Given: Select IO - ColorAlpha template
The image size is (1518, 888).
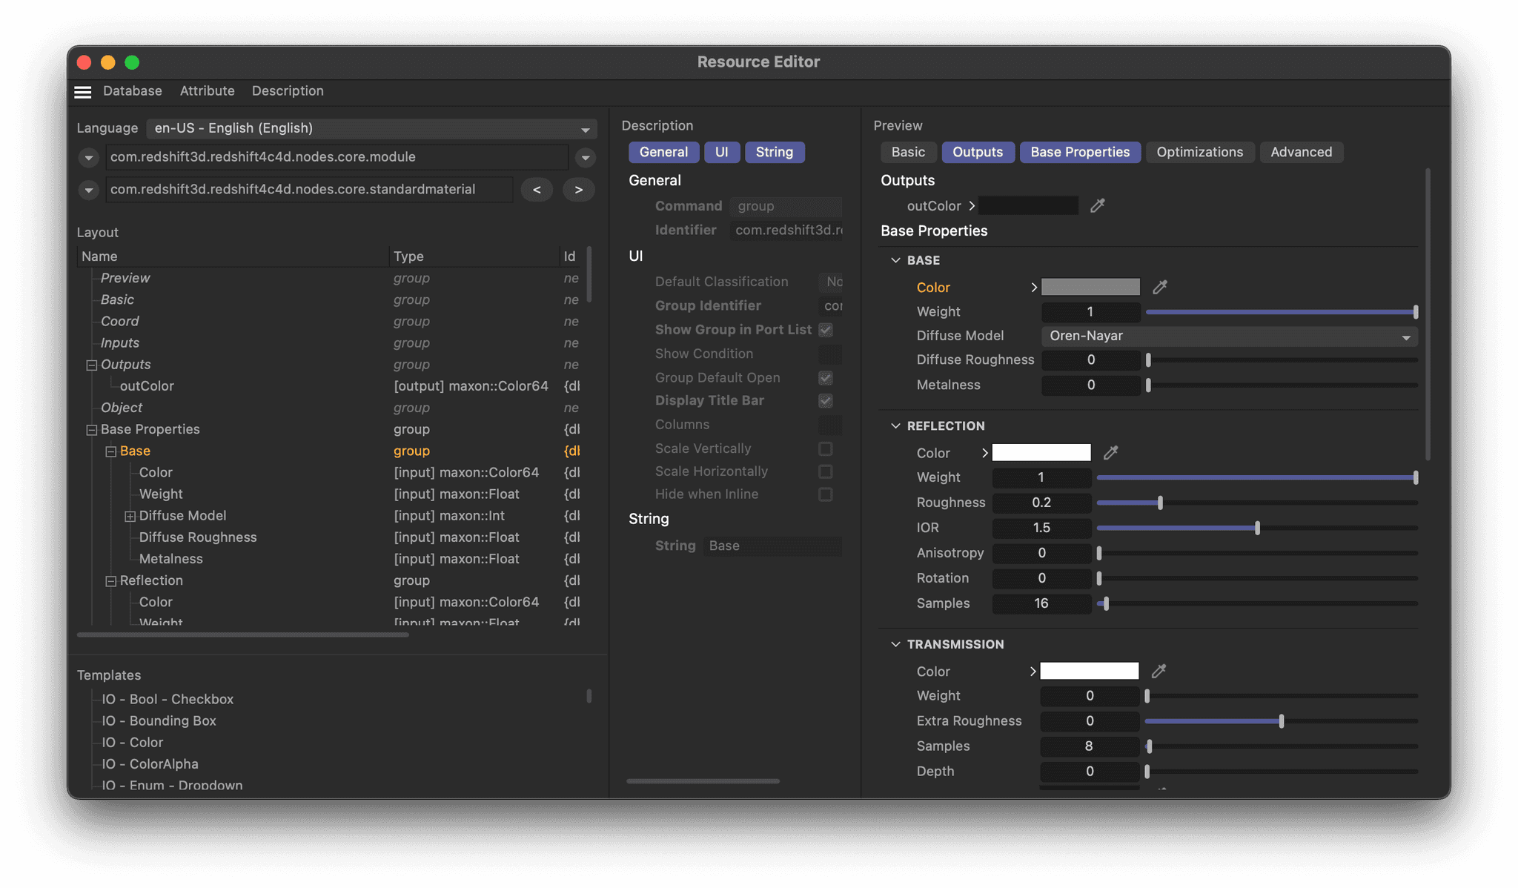Looking at the screenshot, I should pos(150,763).
